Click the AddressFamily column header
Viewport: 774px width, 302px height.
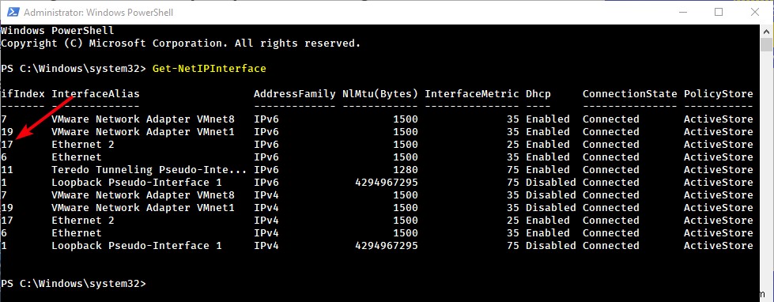(295, 94)
